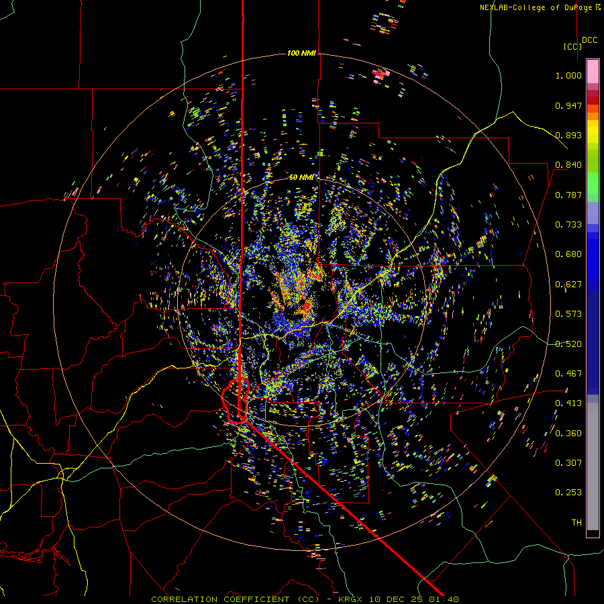
Task: Click the 0.307 scale value
Action: pos(568,463)
